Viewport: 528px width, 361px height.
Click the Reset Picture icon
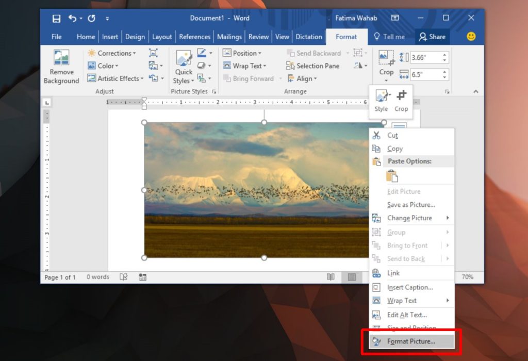pos(153,78)
